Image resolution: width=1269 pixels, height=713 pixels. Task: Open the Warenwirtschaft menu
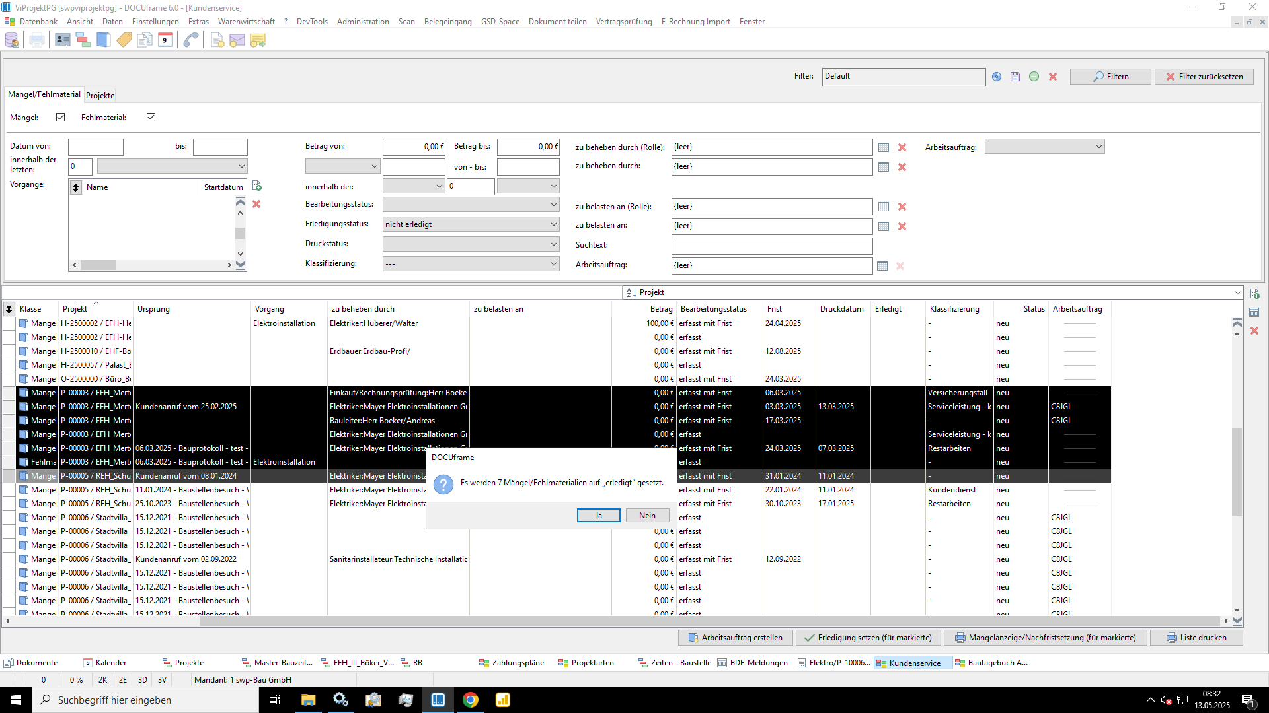(x=246, y=22)
